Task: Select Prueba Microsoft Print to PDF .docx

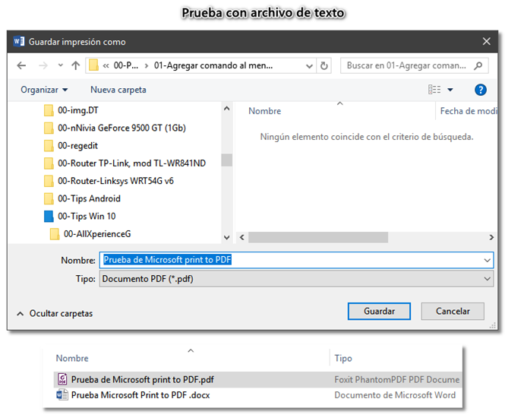Action: pyautogui.click(x=140, y=395)
